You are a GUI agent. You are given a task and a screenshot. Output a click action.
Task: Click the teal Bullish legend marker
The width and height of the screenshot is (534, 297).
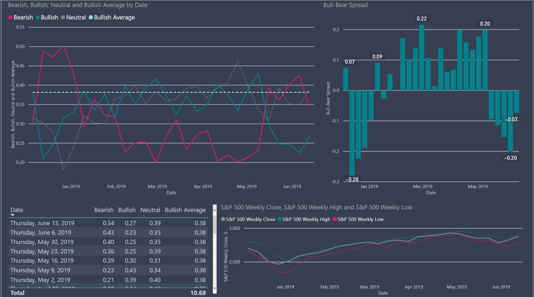tap(38, 18)
